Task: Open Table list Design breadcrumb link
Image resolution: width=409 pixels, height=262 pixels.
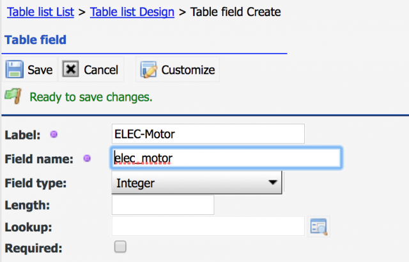Action: tap(132, 12)
